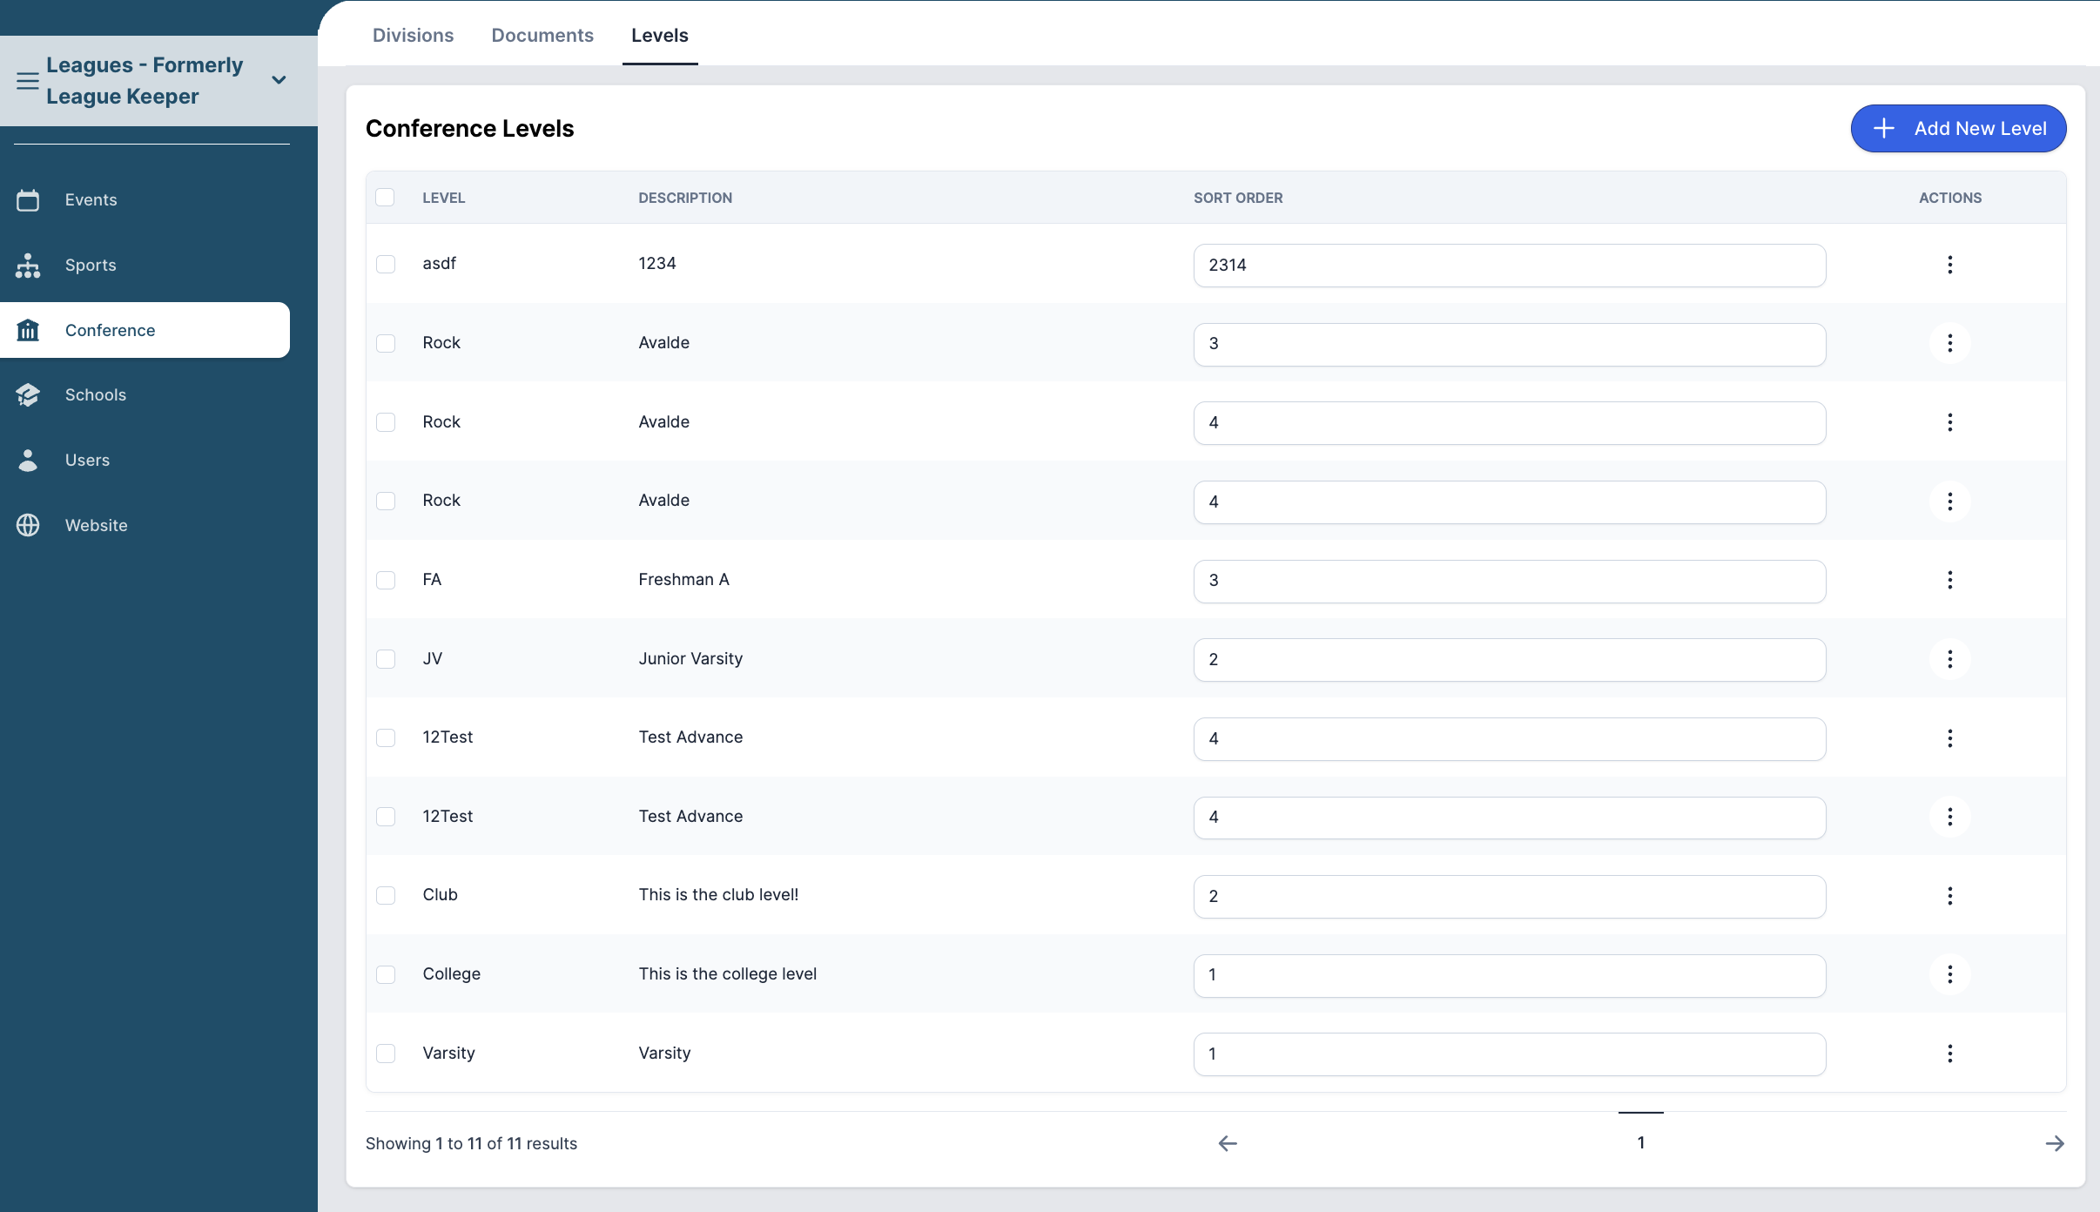The image size is (2100, 1212).
Task: Click sort order field showing 2314
Action: [x=1510, y=265]
